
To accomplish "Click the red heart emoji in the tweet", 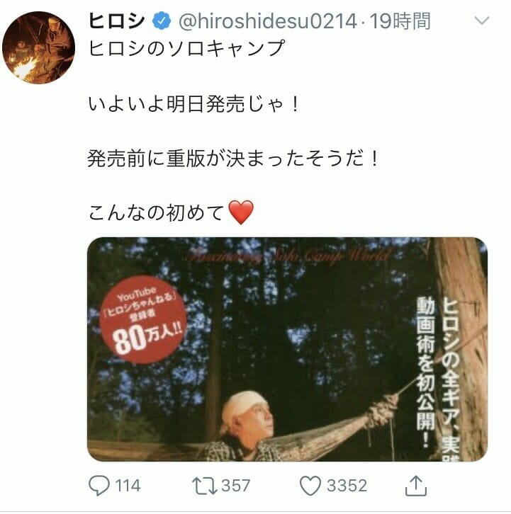I will tap(240, 212).
